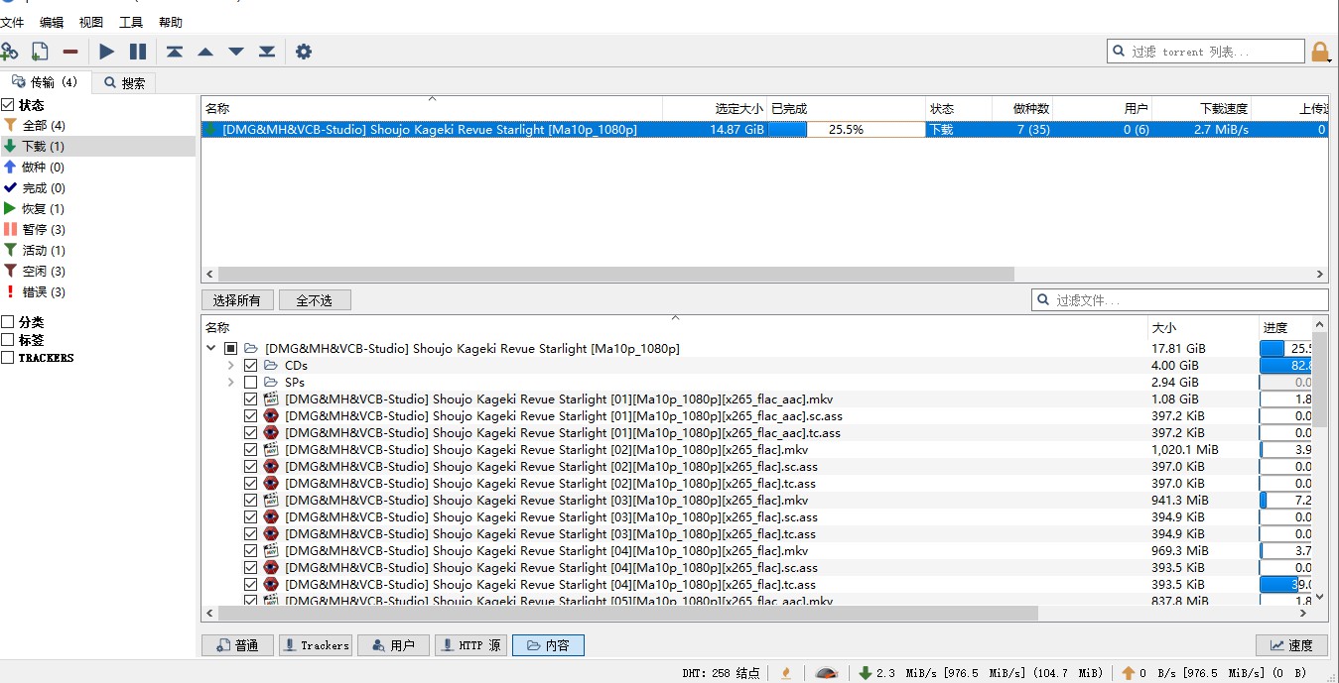
Task: Uncheck the CDs folder checkbox
Action: [x=251, y=366]
